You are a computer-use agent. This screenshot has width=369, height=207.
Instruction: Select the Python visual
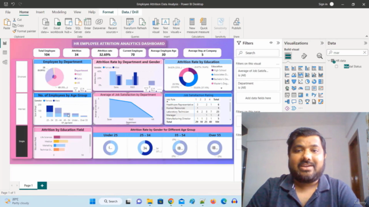[314, 95]
